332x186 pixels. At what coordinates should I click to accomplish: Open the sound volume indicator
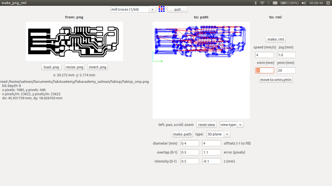click(304, 3)
